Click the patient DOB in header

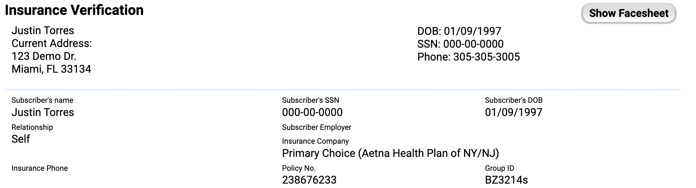click(x=459, y=31)
